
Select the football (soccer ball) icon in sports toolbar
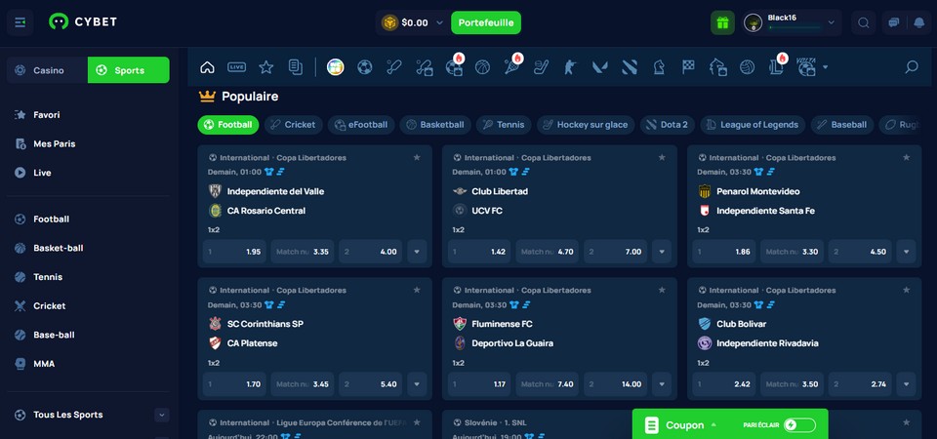pos(364,67)
